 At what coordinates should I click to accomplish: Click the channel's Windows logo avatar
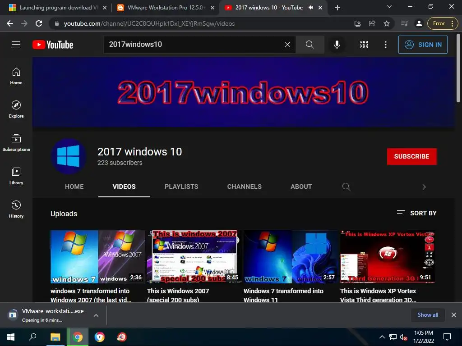point(69,156)
